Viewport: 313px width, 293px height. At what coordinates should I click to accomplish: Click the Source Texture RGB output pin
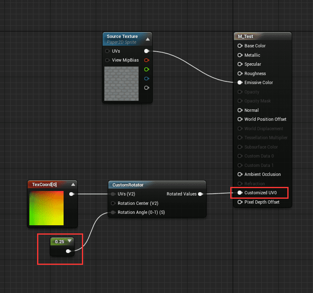147,51
